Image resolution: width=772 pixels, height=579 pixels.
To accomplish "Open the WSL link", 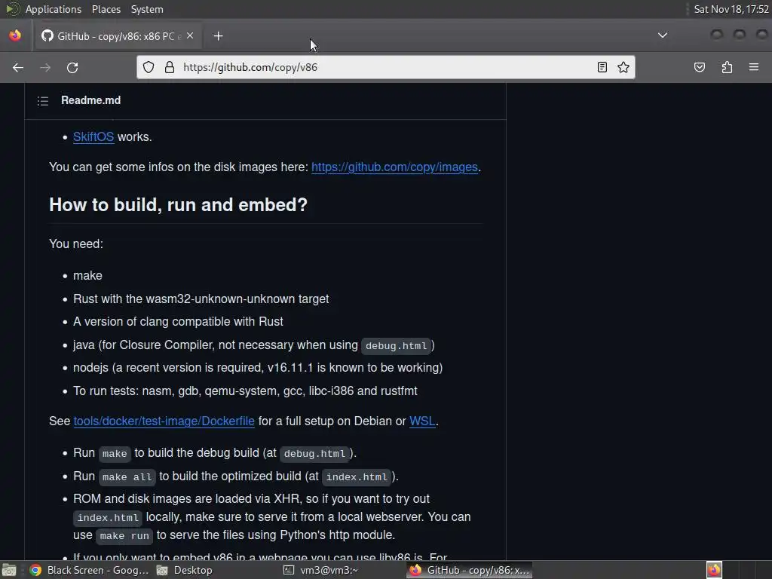I will coord(422,421).
